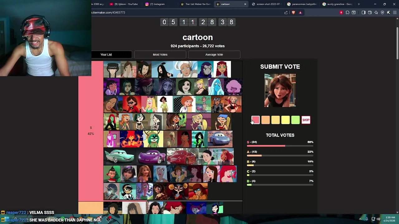
Task: Click the Brave Rewards triangle icon
Action: click(300, 12)
